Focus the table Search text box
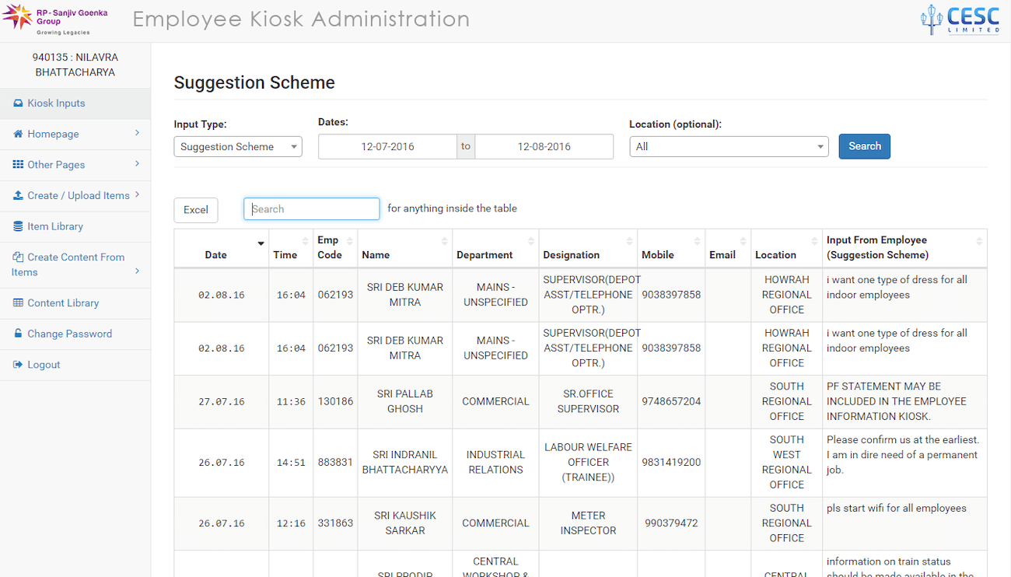The image size is (1011, 577). (x=311, y=209)
